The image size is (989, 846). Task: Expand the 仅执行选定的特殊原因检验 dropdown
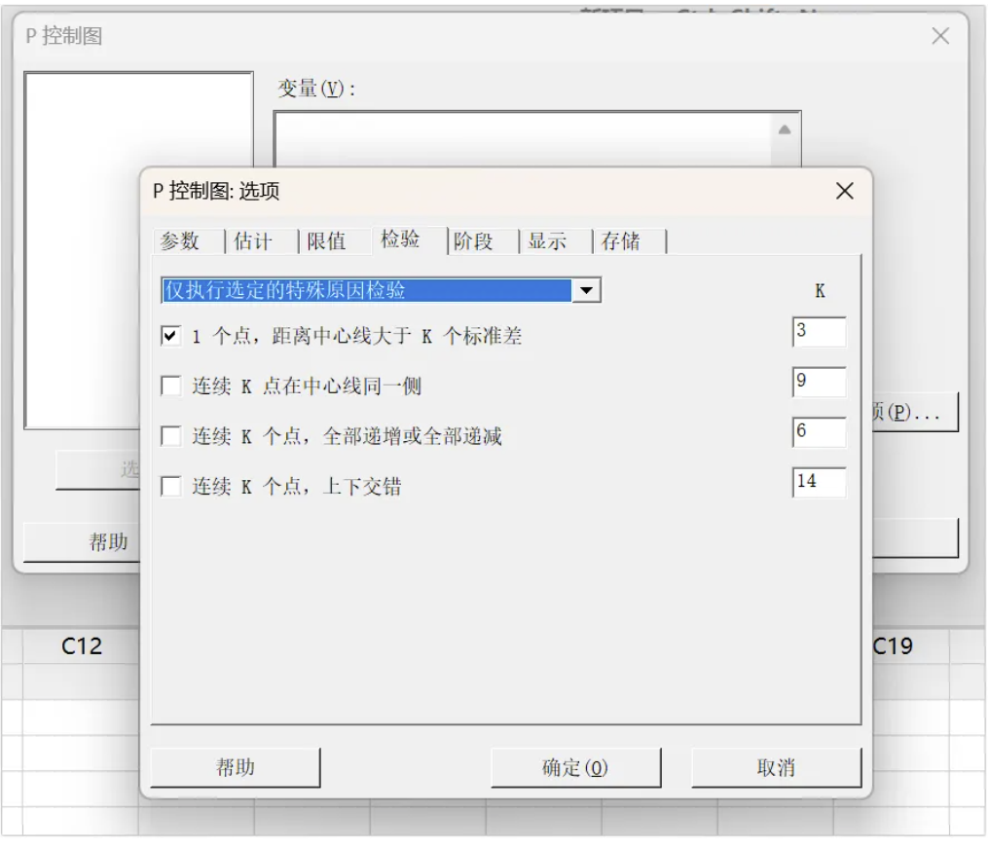(x=586, y=290)
